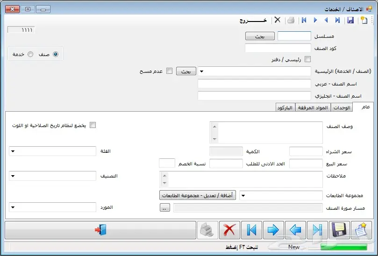Select the صنف radio button

tap(56, 54)
